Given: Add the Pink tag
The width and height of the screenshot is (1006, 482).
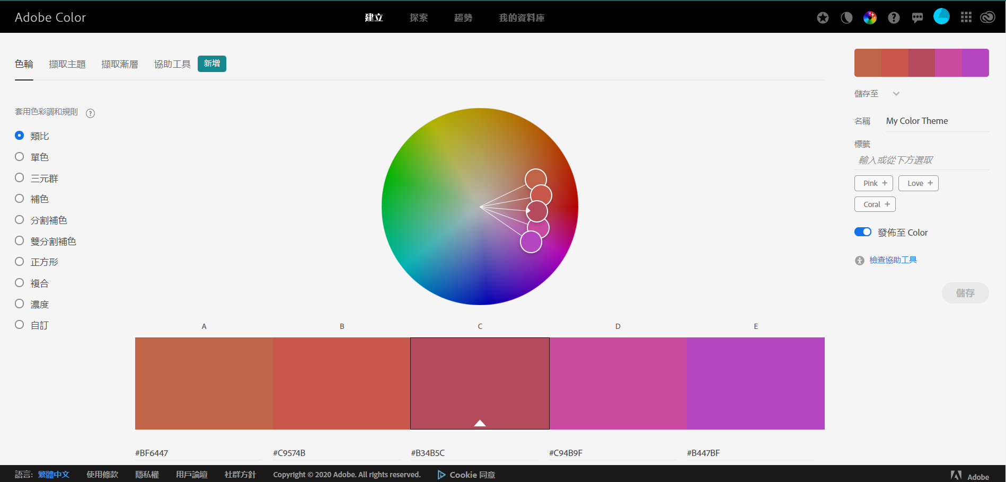Looking at the screenshot, I should [873, 183].
